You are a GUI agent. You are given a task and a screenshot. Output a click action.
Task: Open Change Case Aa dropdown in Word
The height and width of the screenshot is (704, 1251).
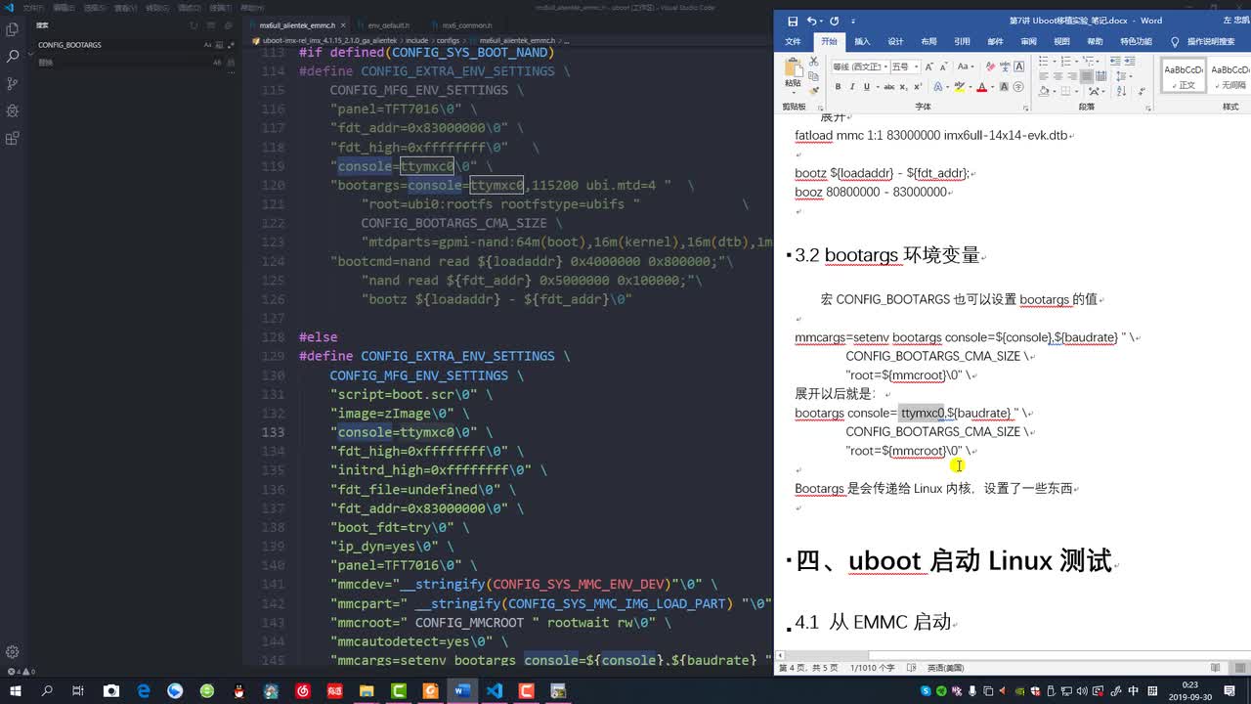[966, 66]
